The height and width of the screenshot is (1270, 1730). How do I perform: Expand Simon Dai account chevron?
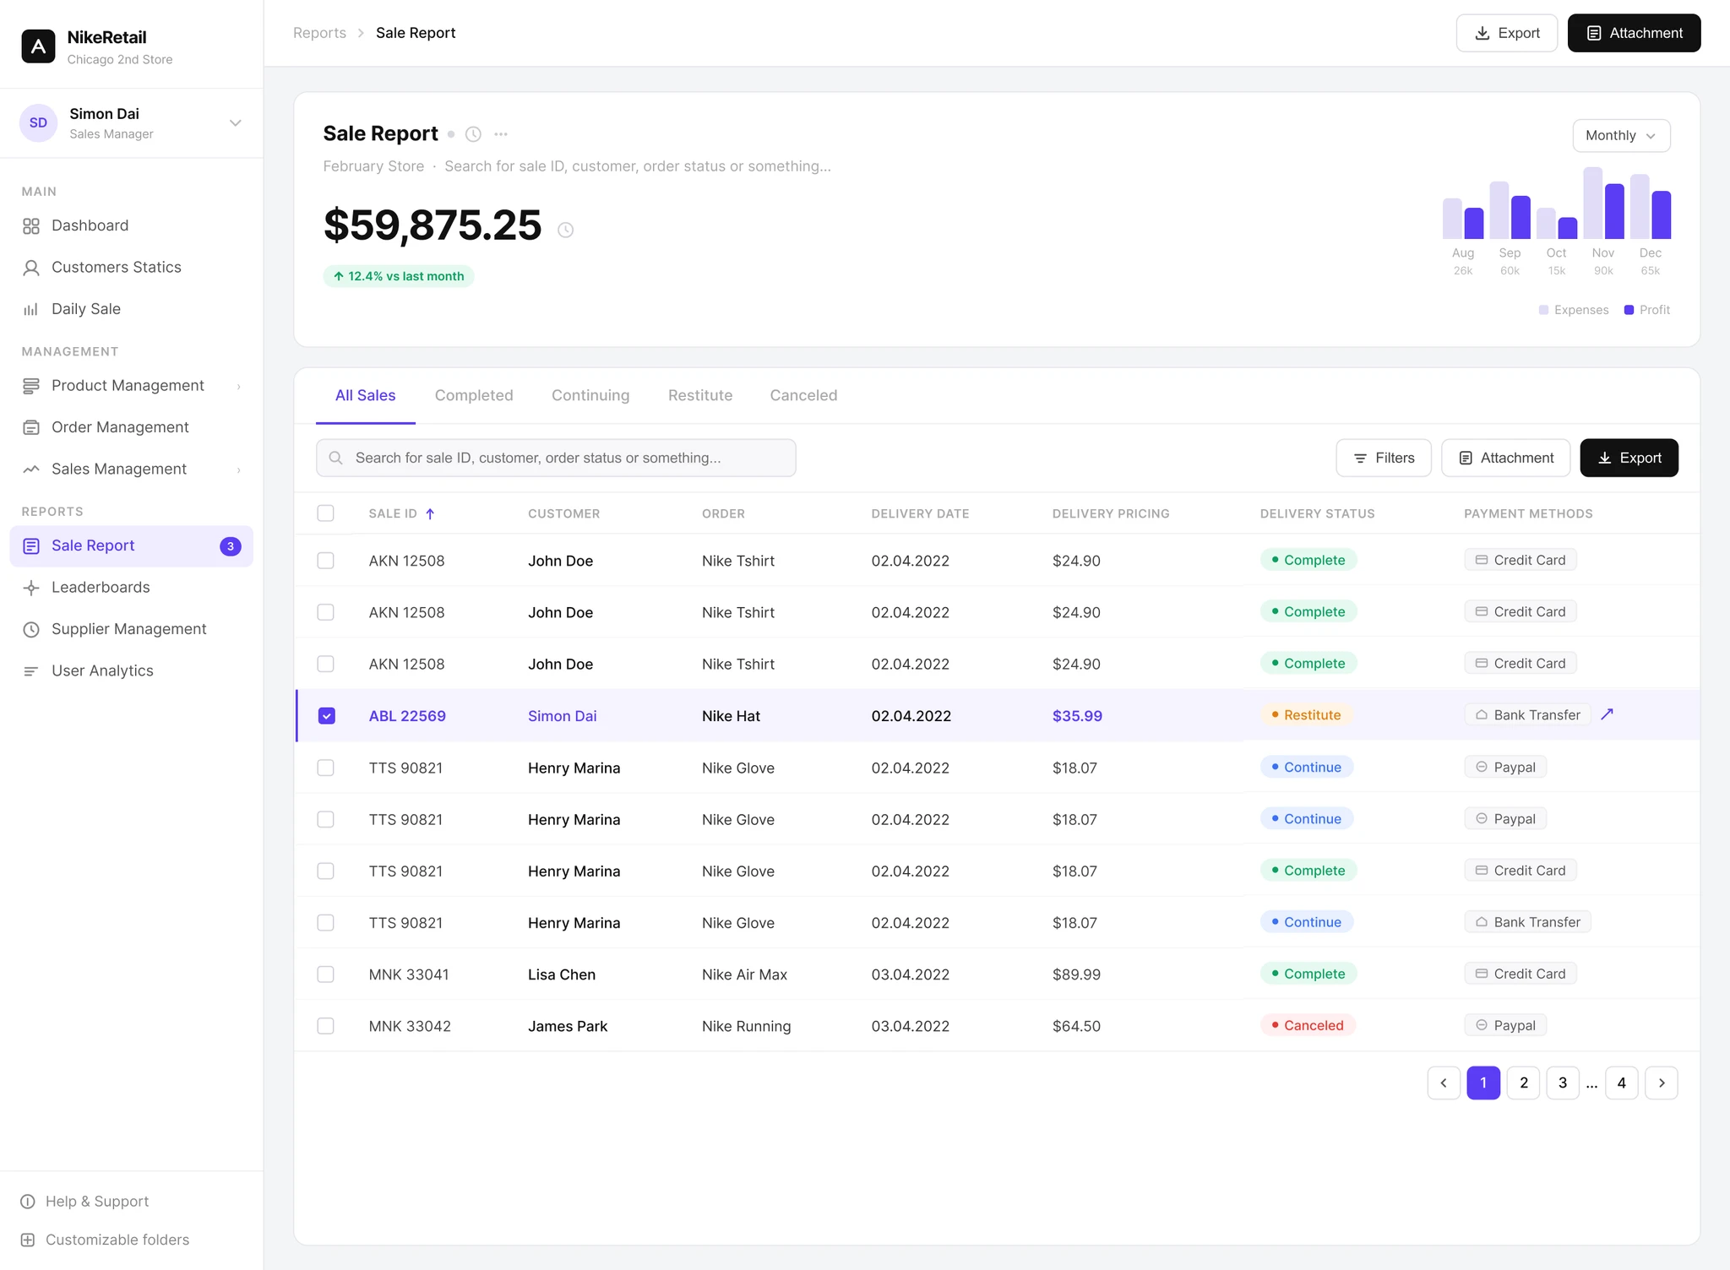(236, 123)
